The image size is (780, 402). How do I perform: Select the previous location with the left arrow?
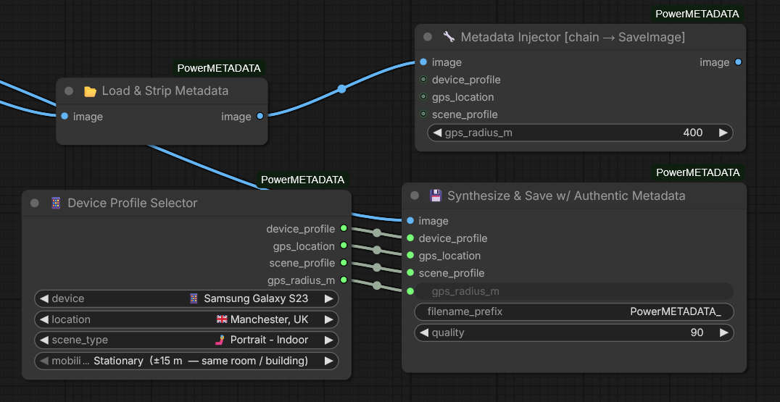pos(44,319)
